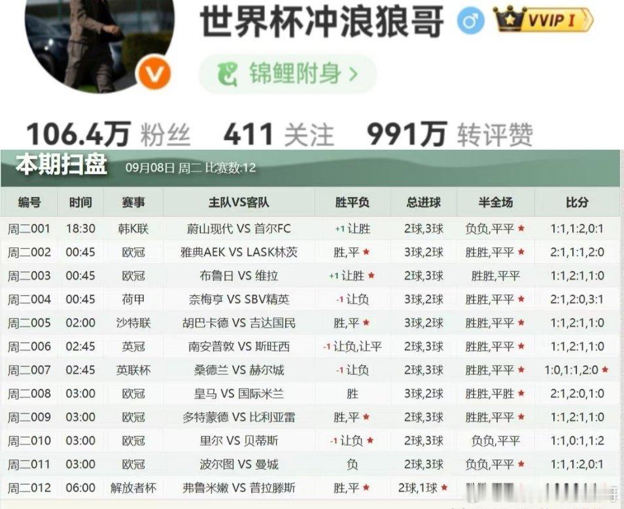This screenshot has width=624, height=509.
Task: Click the username 世界杯冲浪狼哥
Action: pos(322,21)
